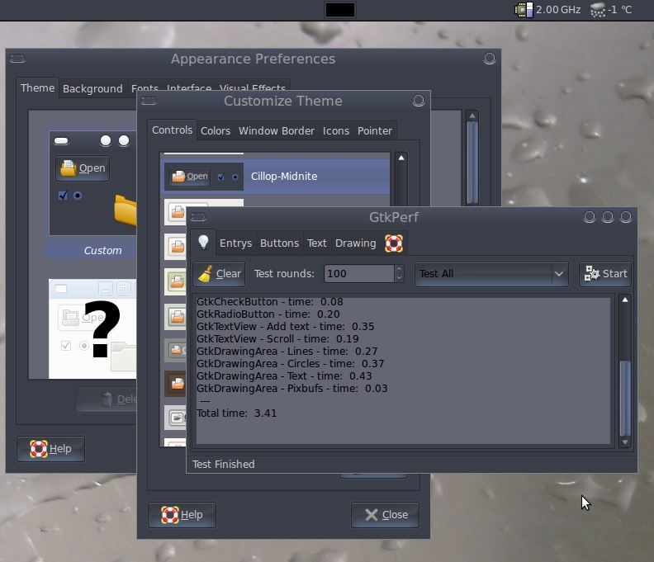Switch to the Drawing tab in GtkPerf

coord(355,243)
